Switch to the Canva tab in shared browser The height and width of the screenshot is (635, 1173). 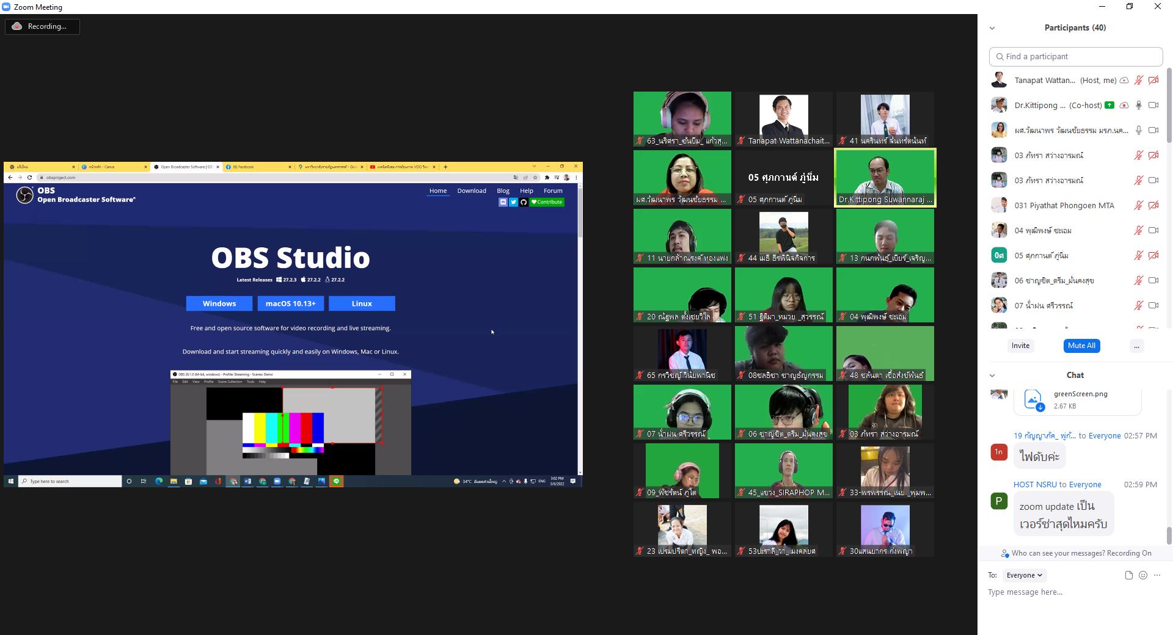[x=114, y=167]
